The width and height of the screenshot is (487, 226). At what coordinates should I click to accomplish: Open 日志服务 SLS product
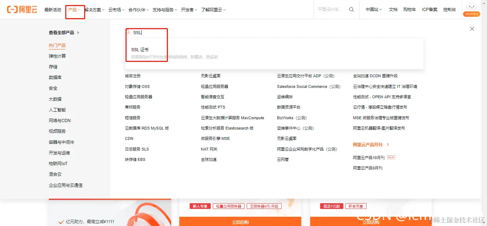tap(137, 149)
